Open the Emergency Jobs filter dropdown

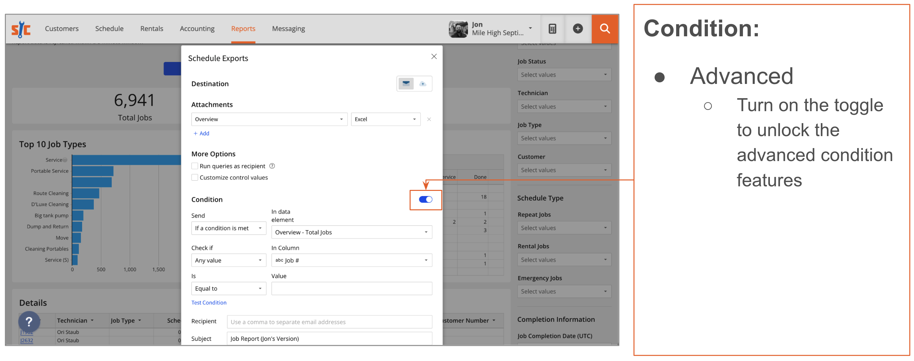point(564,291)
